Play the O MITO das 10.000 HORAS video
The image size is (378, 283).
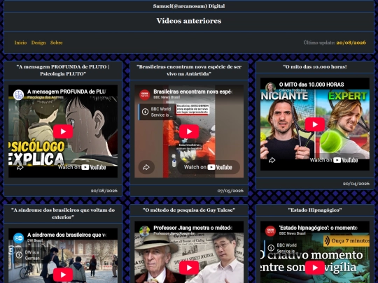[x=315, y=124]
